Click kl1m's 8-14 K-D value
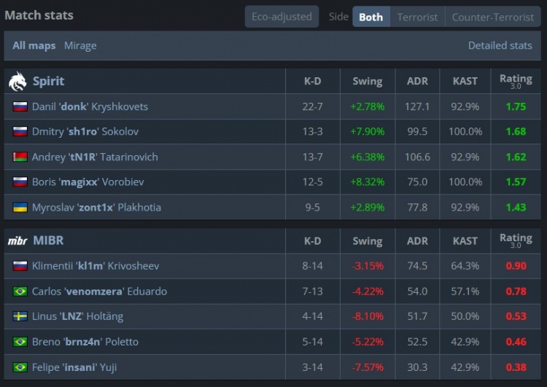Image resolution: width=547 pixels, height=387 pixels. pyautogui.click(x=313, y=266)
